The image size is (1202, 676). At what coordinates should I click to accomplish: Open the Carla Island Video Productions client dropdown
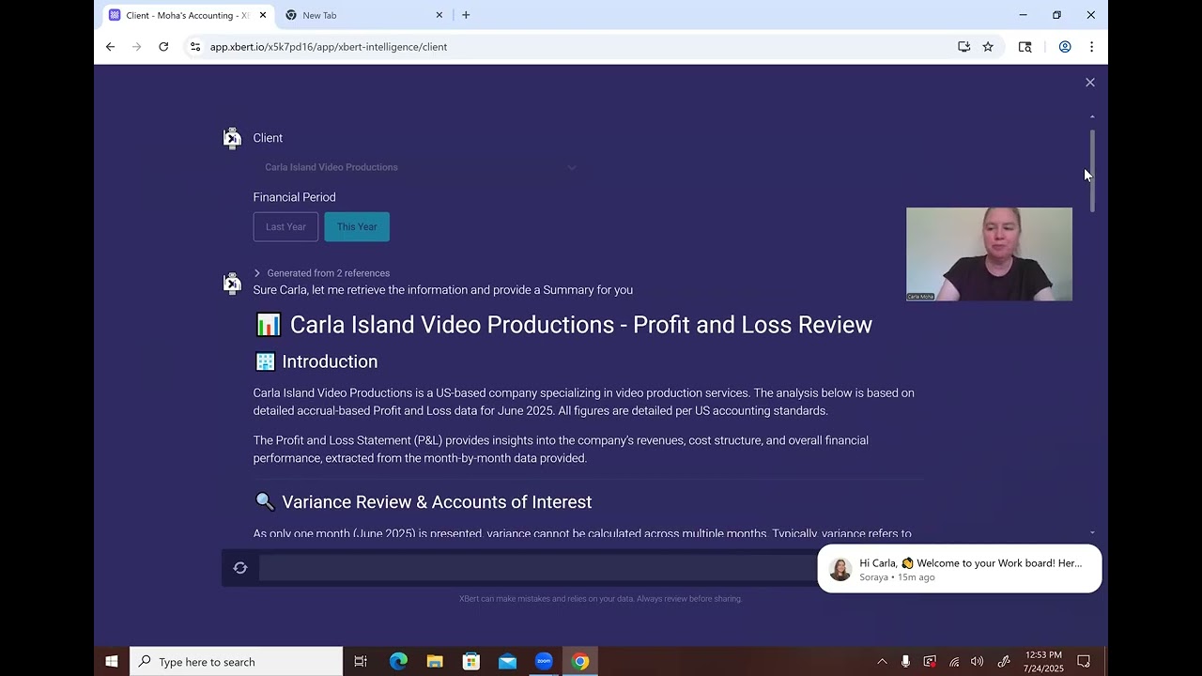point(421,167)
